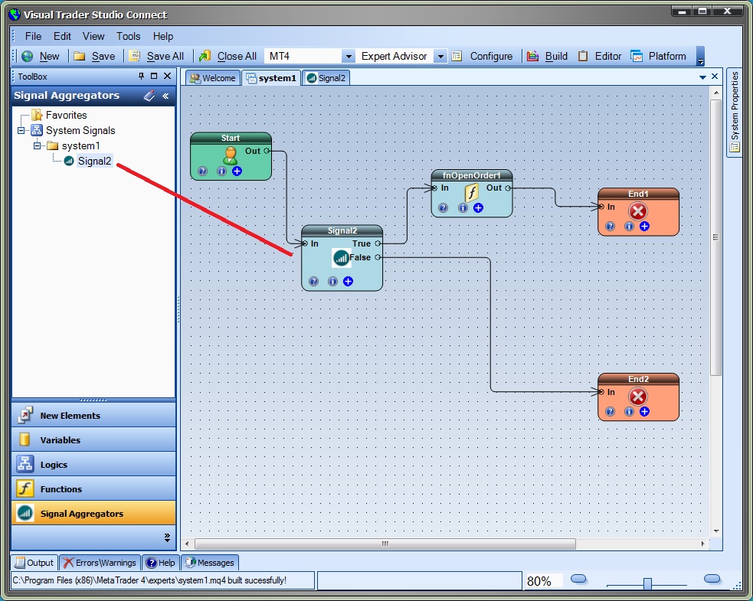Click the Build toolbar icon

click(x=532, y=56)
